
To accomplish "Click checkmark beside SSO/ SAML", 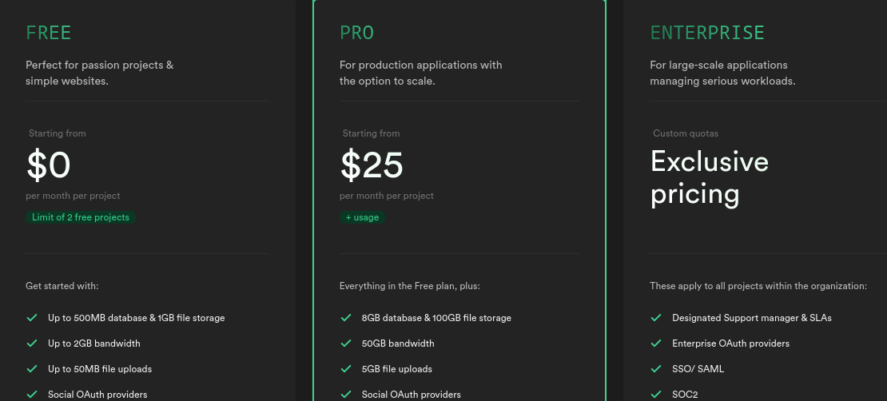I will (656, 369).
